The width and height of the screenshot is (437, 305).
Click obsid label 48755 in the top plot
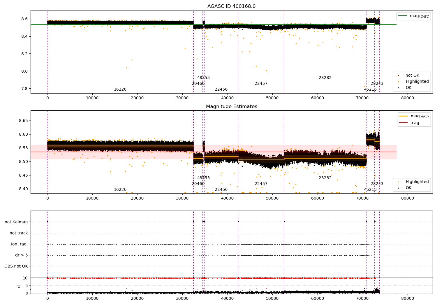[x=203, y=78]
